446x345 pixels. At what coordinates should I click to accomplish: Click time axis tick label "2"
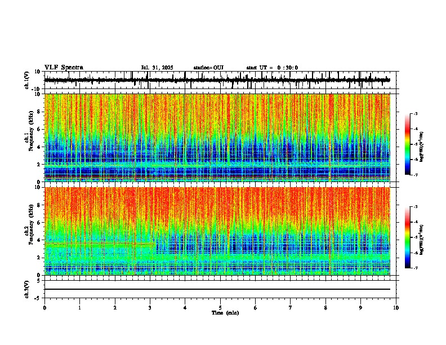tap(115, 308)
